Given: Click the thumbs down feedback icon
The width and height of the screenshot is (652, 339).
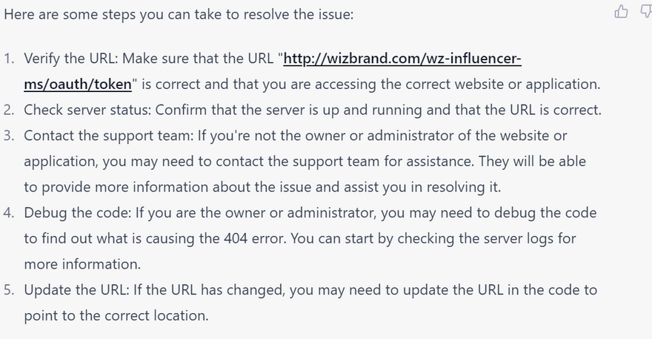Looking at the screenshot, I should (645, 11).
